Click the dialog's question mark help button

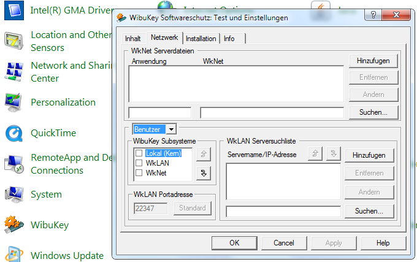[373, 15]
